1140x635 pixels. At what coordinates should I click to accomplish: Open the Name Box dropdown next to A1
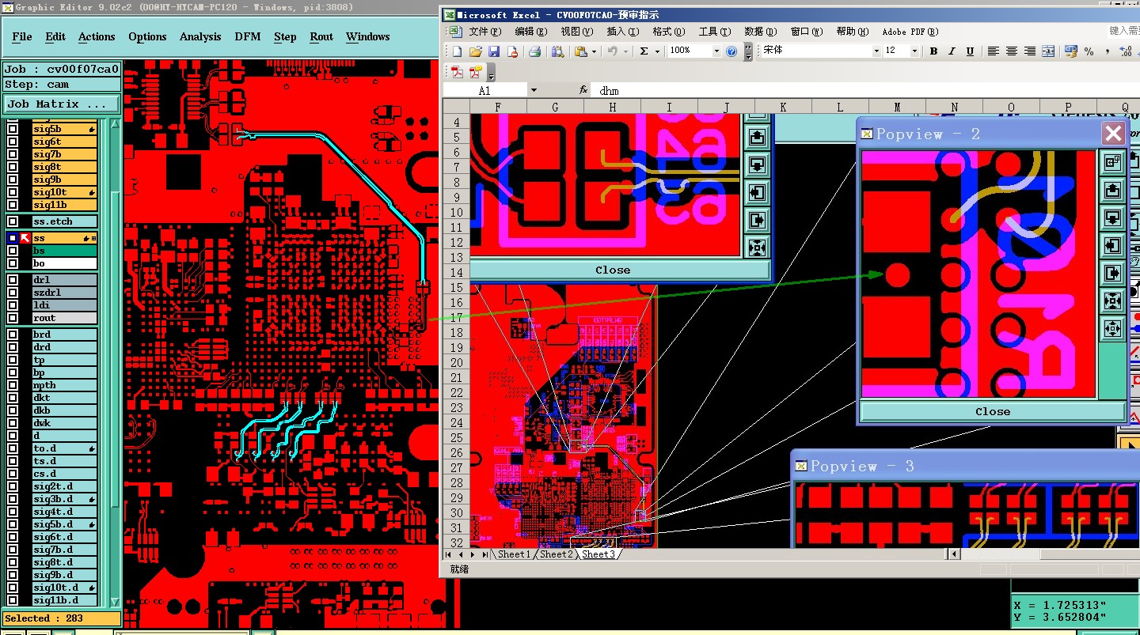[534, 90]
